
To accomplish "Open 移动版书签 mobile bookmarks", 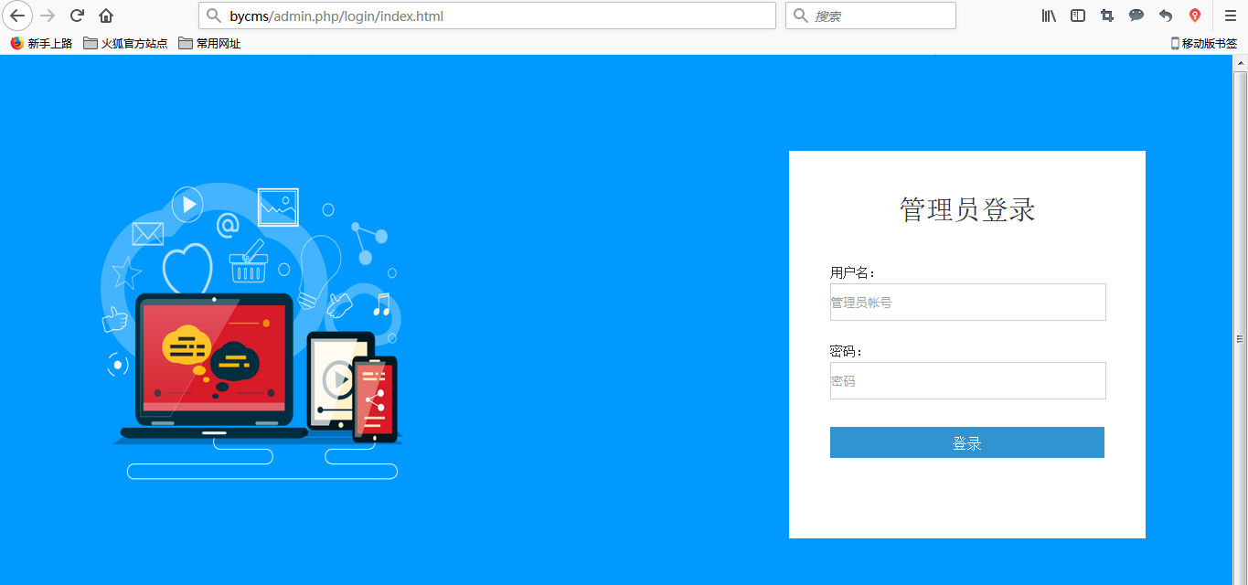I will pyautogui.click(x=1203, y=43).
